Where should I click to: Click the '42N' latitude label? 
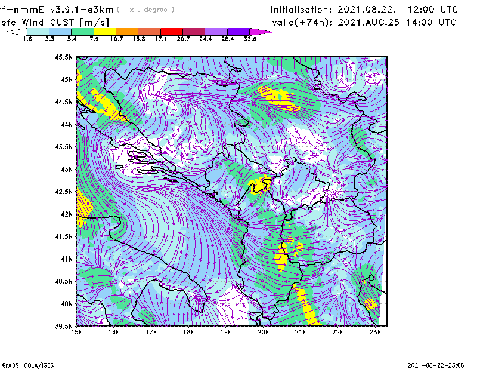coord(67,214)
